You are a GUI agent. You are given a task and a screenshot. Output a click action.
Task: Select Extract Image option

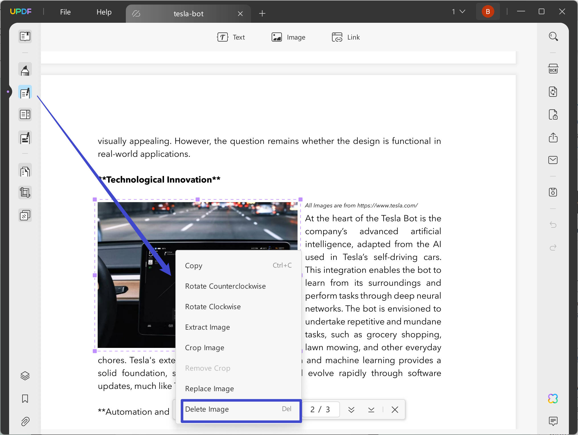(x=208, y=327)
